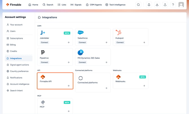Click Connect on the JobAdder card
The height and width of the screenshot is (114, 189).
(x=45, y=42)
